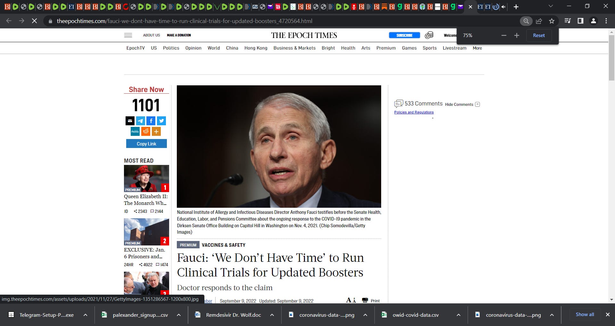Open Queen Elizabeth II article thumbnail
615x326 pixels.
[x=146, y=178]
